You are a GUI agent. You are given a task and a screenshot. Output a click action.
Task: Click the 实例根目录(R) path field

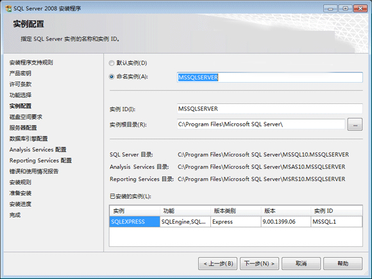261,124
